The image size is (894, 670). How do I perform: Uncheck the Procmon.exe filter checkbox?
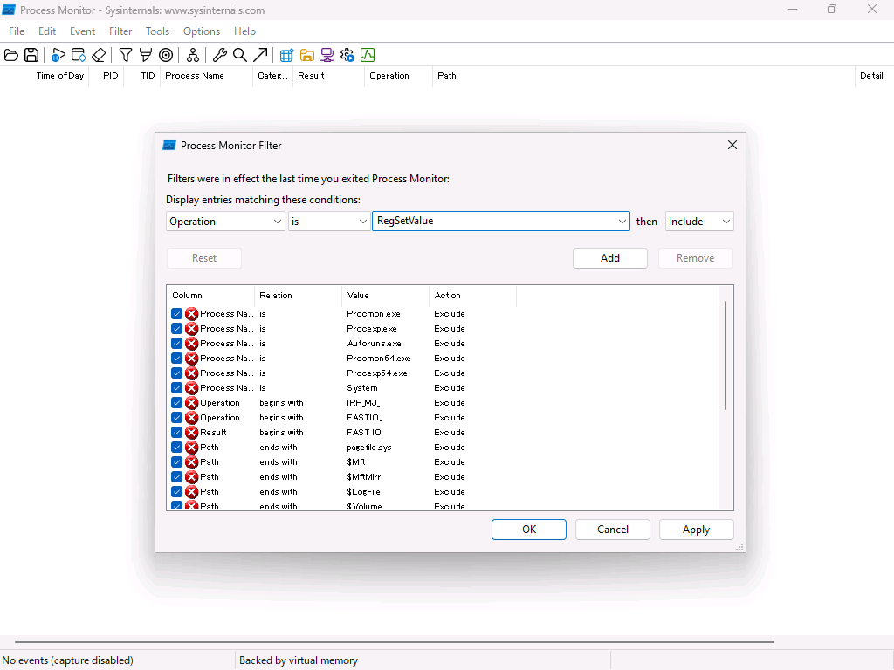click(177, 314)
